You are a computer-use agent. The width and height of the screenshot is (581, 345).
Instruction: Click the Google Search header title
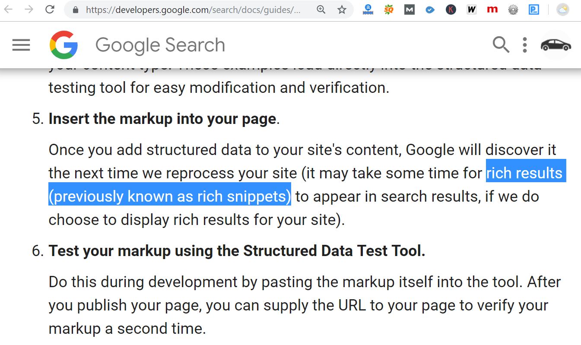[160, 45]
